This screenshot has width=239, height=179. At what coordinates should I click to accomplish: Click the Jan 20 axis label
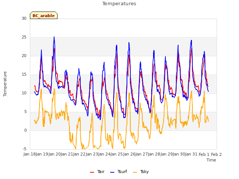(x=55, y=154)
